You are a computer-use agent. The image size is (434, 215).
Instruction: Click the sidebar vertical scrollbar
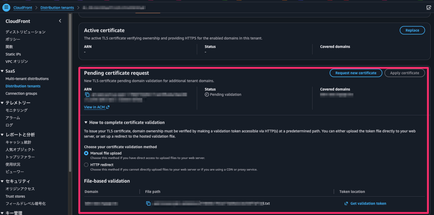70,93
